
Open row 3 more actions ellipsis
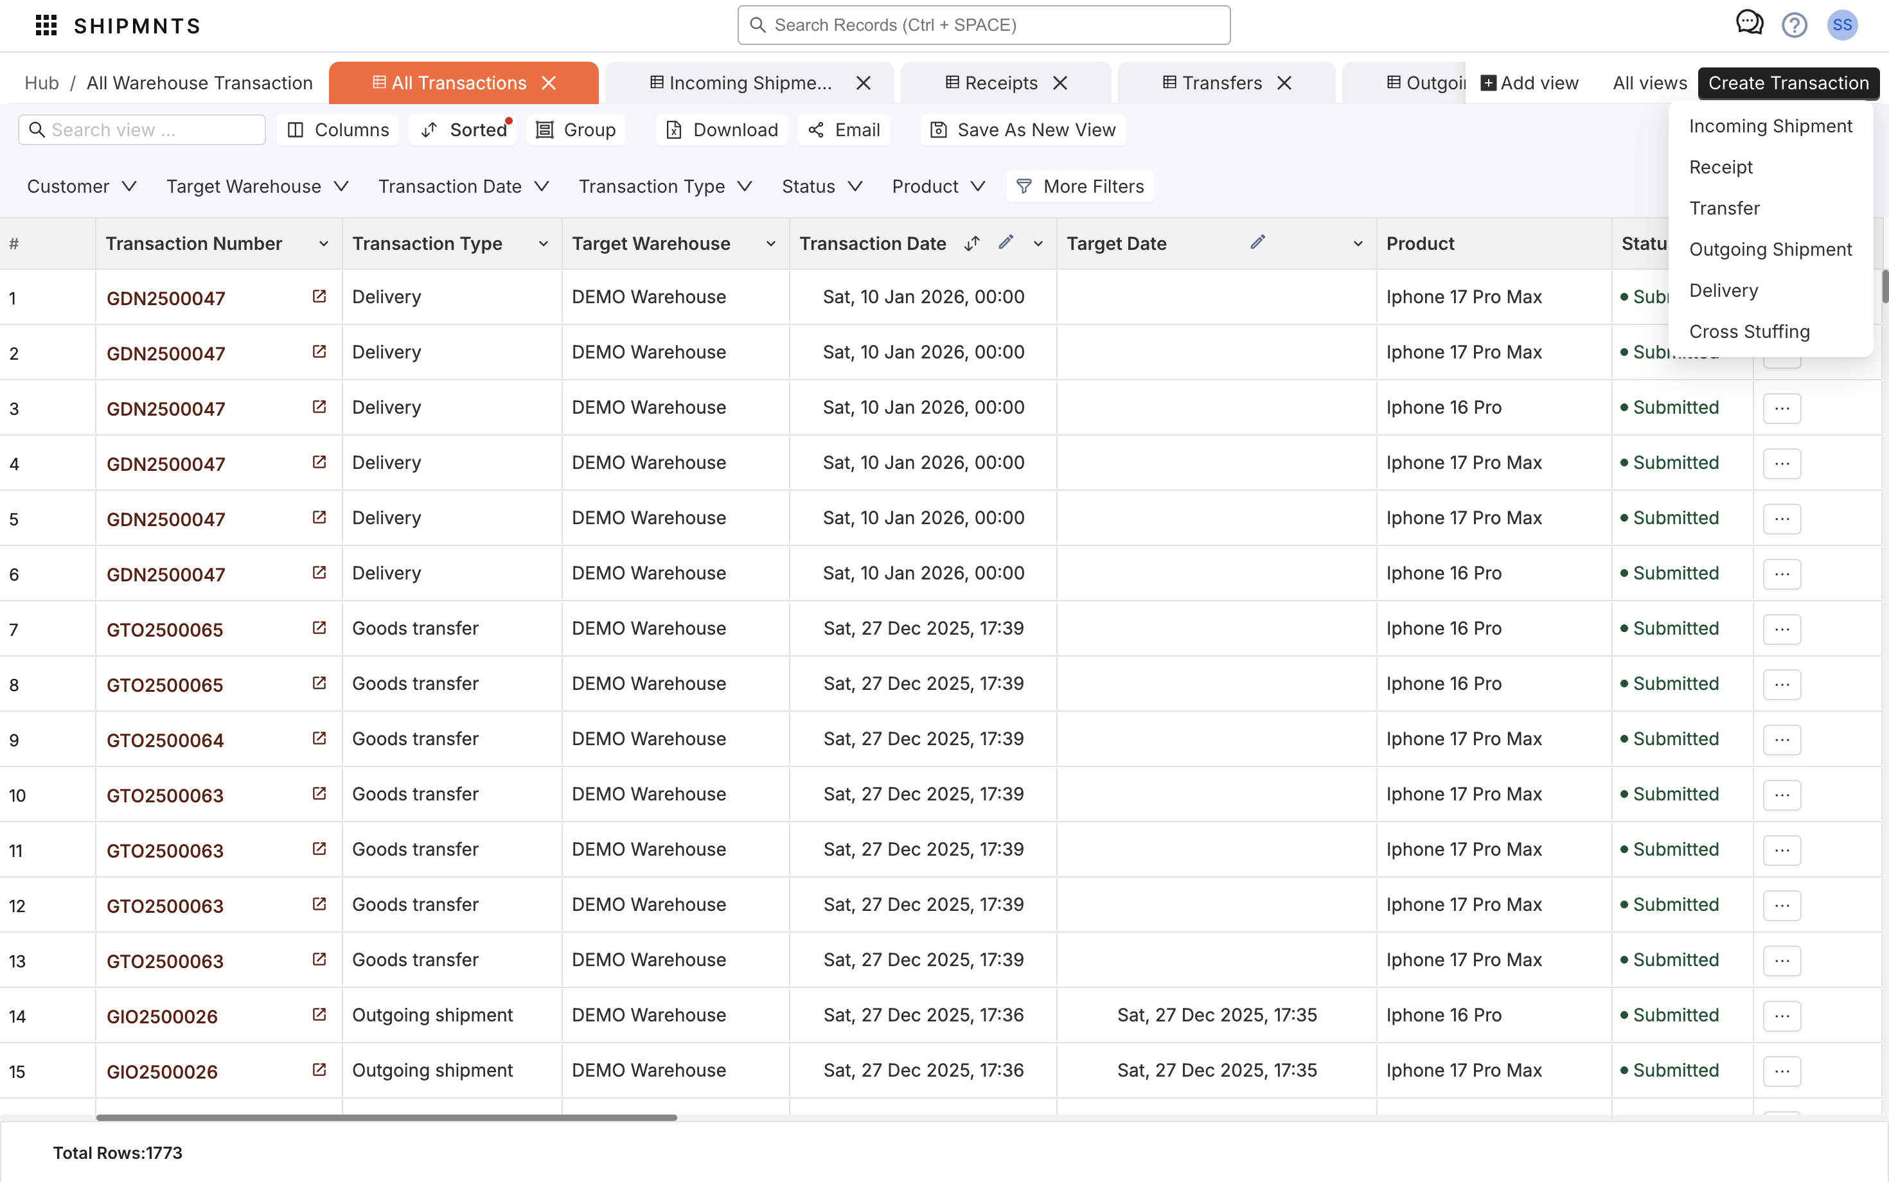click(1782, 408)
